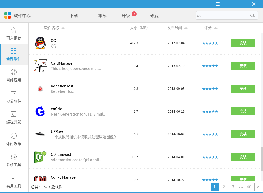Jump to page 40
The image size is (263, 193).
tap(249, 187)
